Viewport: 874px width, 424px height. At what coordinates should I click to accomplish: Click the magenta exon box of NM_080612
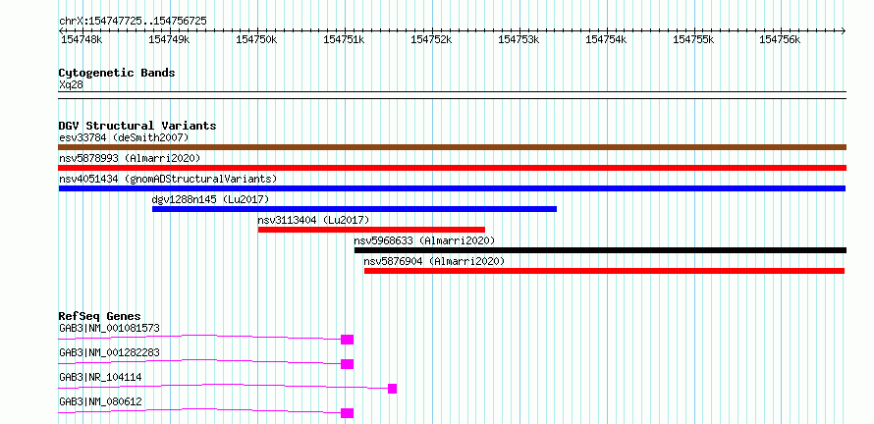point(348,413)
